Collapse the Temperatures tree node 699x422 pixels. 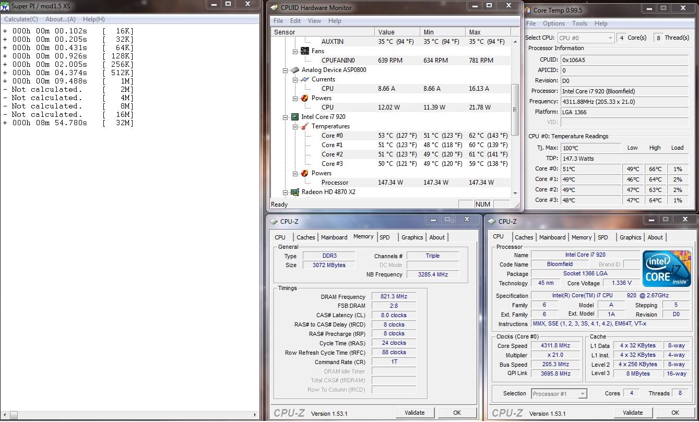(x=295, y=126)
